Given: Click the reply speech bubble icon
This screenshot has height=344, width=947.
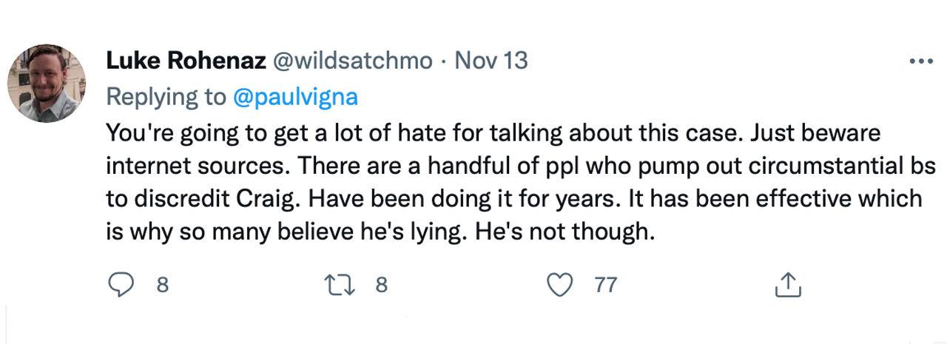Looking at the screenshot, I should [x=121, y=285].
